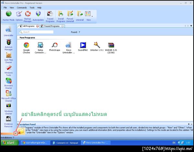Click the program Search field
The width and height of the screenshot is (194, 152).
point(36,32)
